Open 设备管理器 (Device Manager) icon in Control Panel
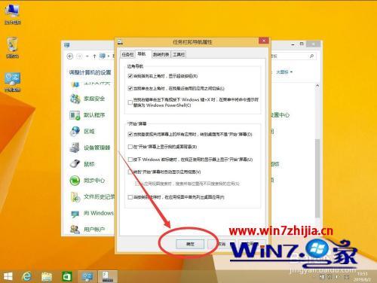Screen dimensions: 377x283 [x=75, y=148]
